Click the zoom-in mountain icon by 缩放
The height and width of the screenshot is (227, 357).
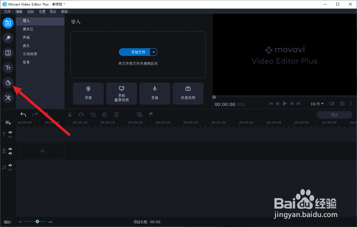coord(50,222)
